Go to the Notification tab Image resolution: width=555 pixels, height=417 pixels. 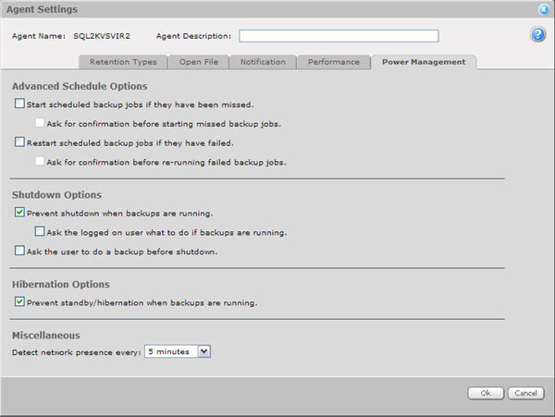tap(264, 62)
